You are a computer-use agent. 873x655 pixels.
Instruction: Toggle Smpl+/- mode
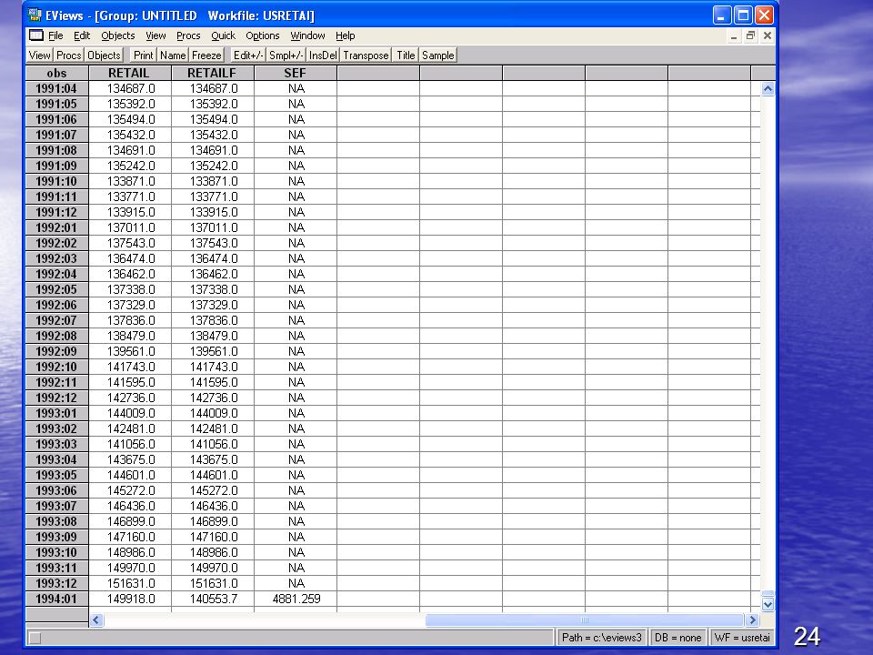click(286, 55)
